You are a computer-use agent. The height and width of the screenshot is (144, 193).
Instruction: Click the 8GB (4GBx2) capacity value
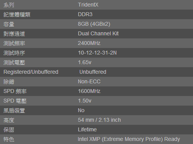[94, 24]
